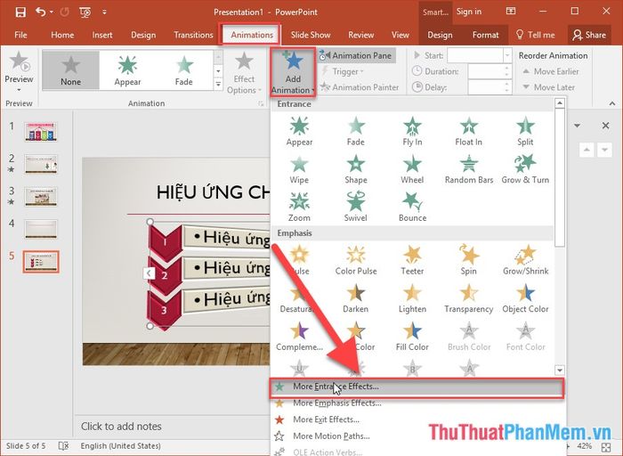Choose the Swivel entrance effect
Screen dimensions: 623x456
[x=356, y=208]
